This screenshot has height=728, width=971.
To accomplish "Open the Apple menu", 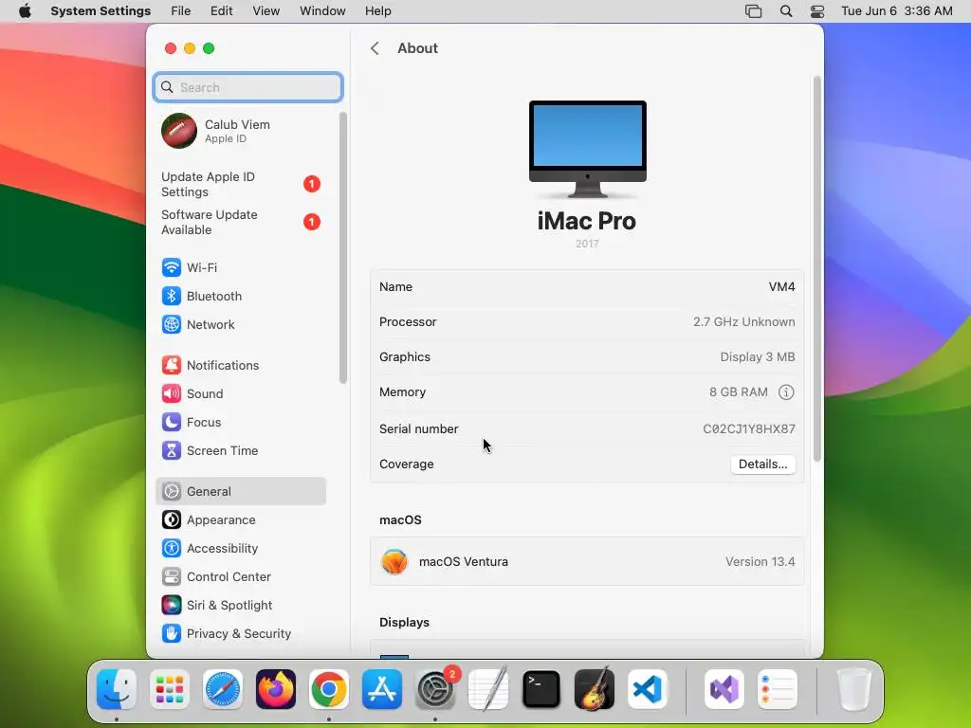I will click(x=25, y=11).
